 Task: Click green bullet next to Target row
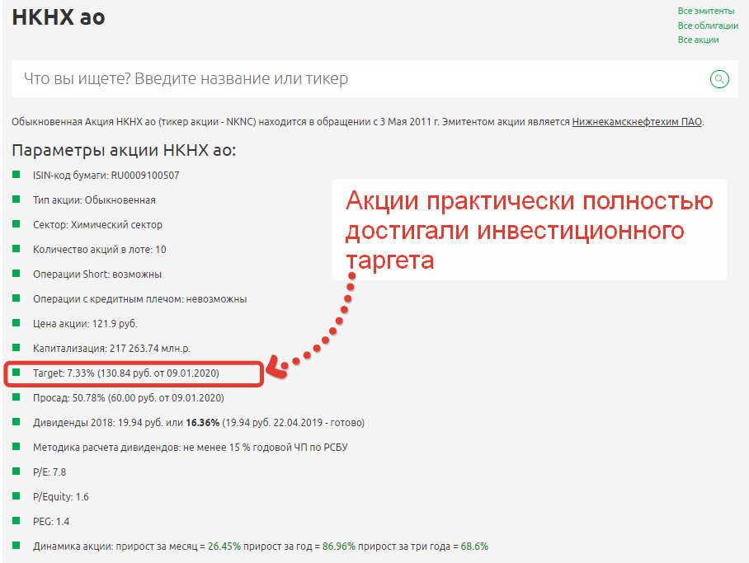point(16,373)
